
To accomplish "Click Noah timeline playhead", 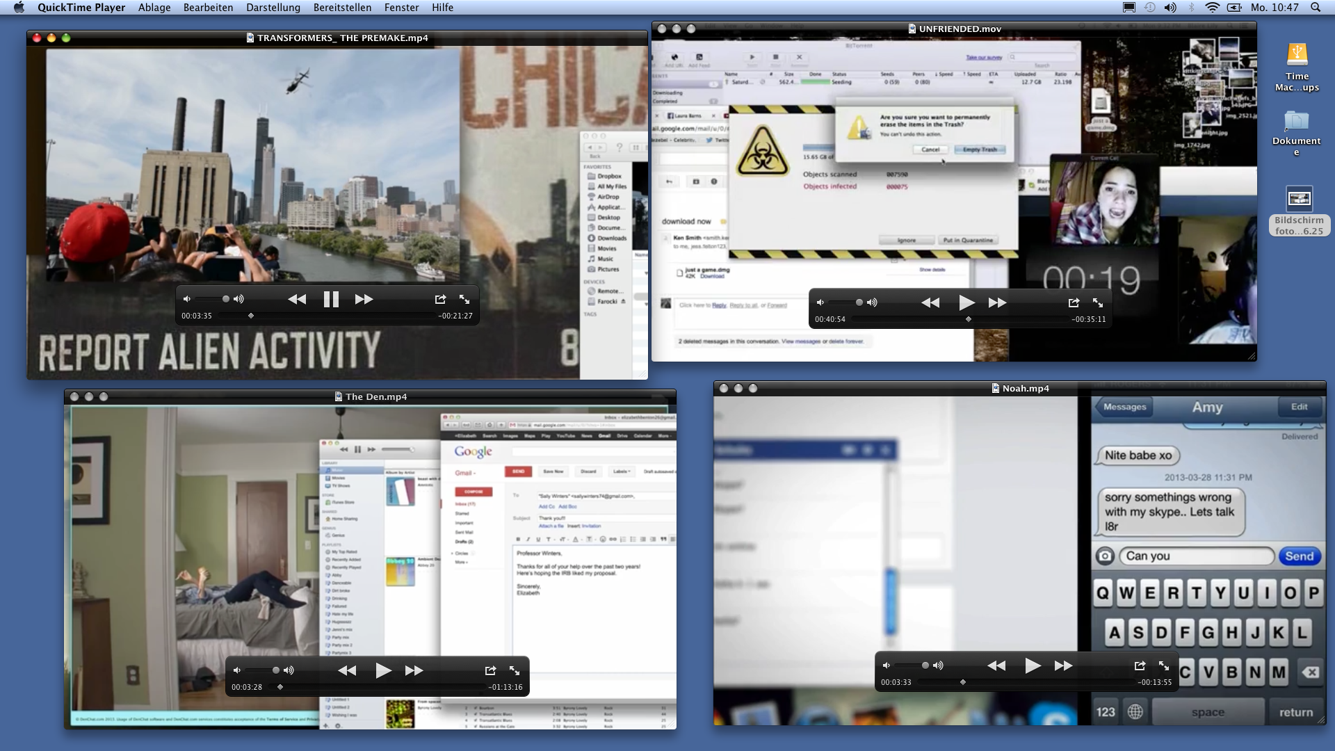I will (963, 682).
